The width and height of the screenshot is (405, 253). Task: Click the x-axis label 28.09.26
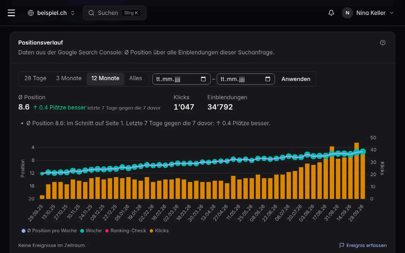point(356,213)
